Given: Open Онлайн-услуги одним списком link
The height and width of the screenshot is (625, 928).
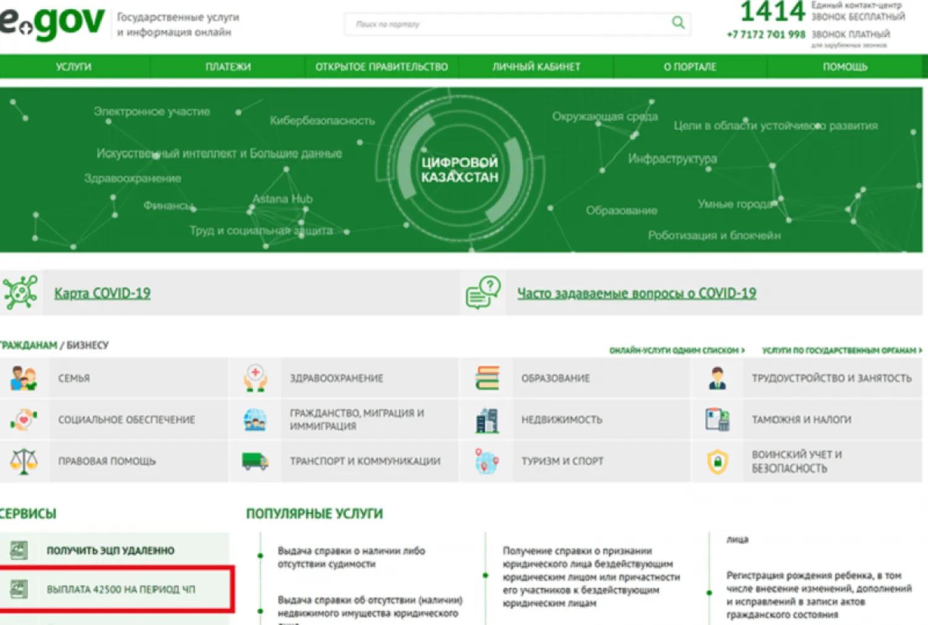Looking at the screenshot, I should [x=677, y=351].
